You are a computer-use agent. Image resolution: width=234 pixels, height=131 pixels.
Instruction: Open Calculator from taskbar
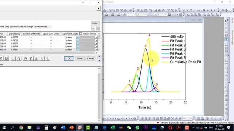tap(46, 128)
